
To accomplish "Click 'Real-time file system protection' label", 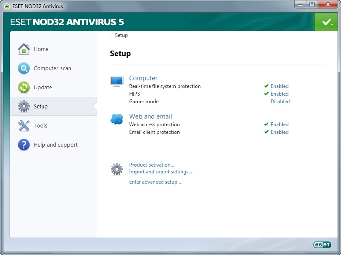I will tap(165, 86).
